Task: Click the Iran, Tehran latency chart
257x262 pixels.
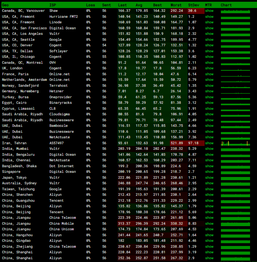Action: pos(235,143)
